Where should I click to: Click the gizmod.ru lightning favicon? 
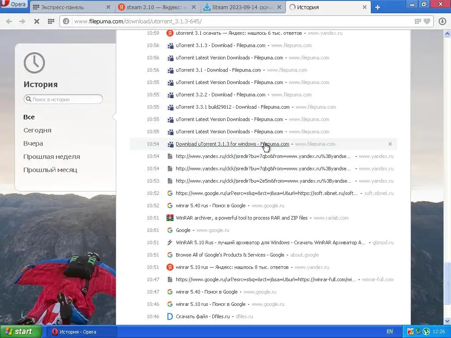tap(170, 242)
